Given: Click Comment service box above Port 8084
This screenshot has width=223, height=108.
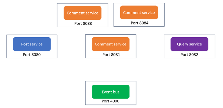Looking at the screenshot, I should [139, 13].
